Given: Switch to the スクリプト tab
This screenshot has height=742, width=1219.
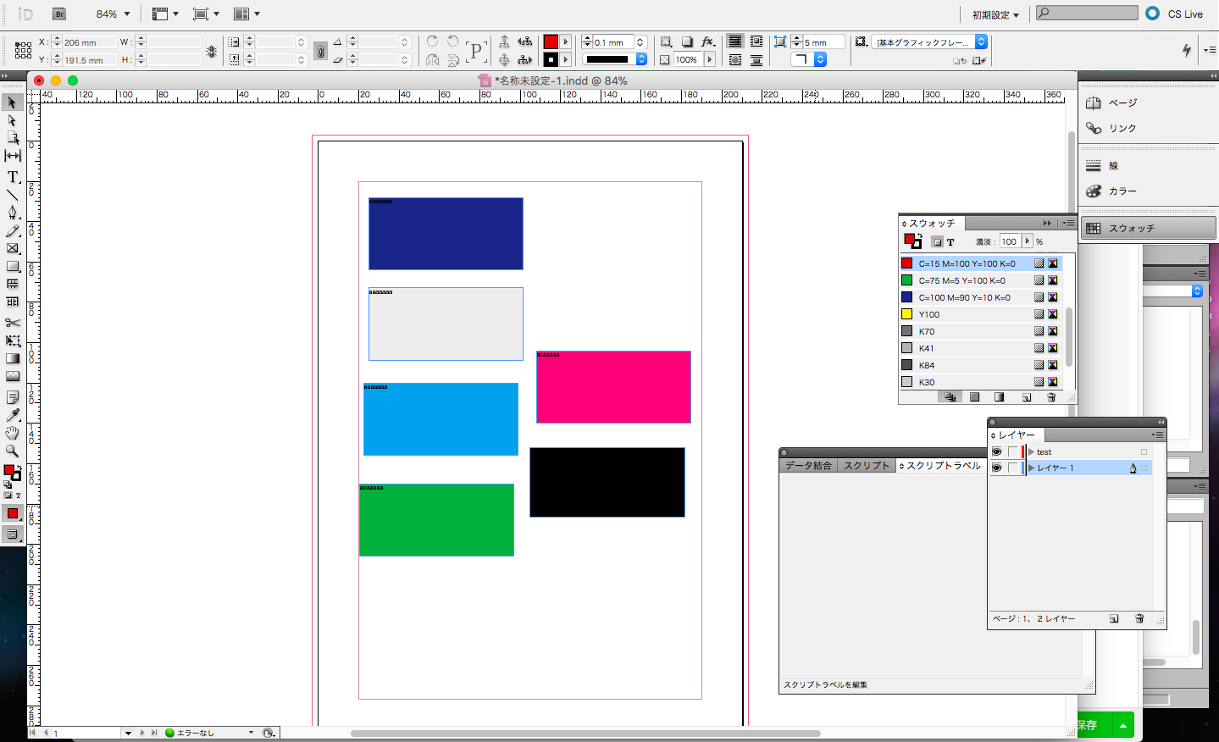Looking at the screenshot, I should tap(867, 466).
